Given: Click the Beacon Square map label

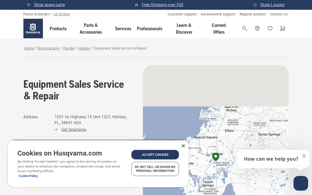Looking at the screenshot, I should [206, 137].
